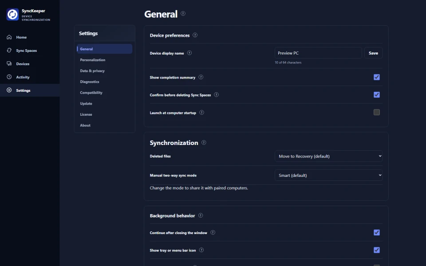Click the '10 of 64 characters' text

point(288,63)
